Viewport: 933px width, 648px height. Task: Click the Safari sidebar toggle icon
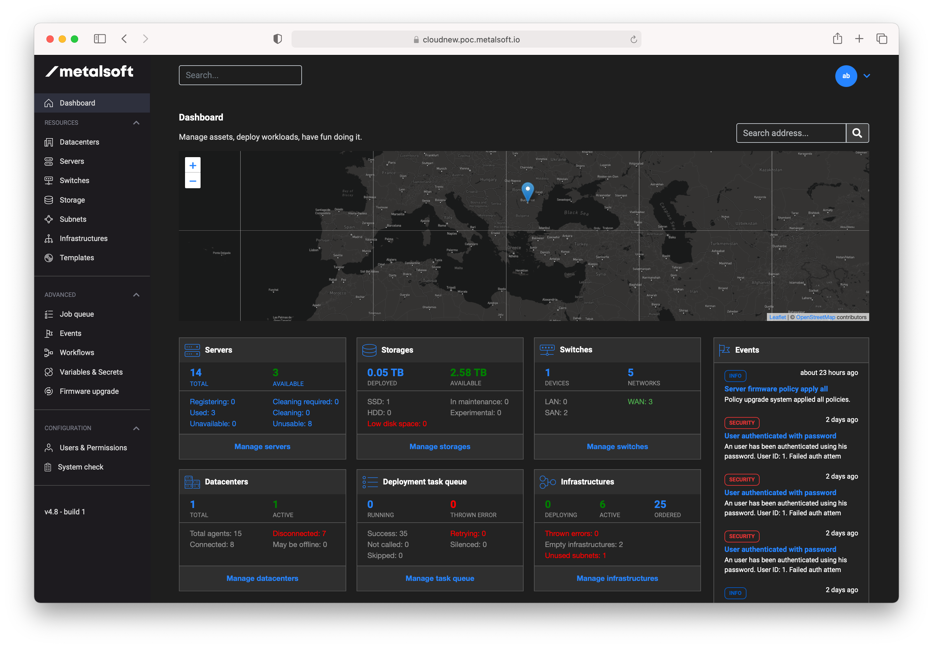tap(100, 39)
